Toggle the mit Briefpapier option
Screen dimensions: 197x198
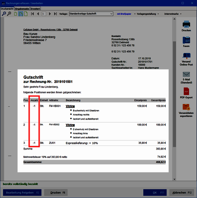point(124,14)
